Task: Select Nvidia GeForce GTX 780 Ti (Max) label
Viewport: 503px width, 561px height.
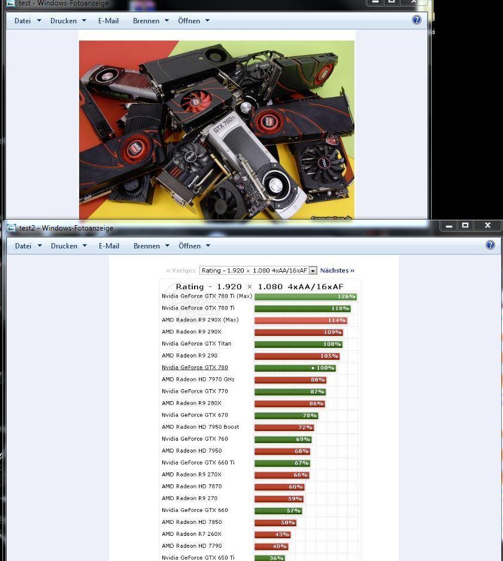Action: (x=207, y=296)
